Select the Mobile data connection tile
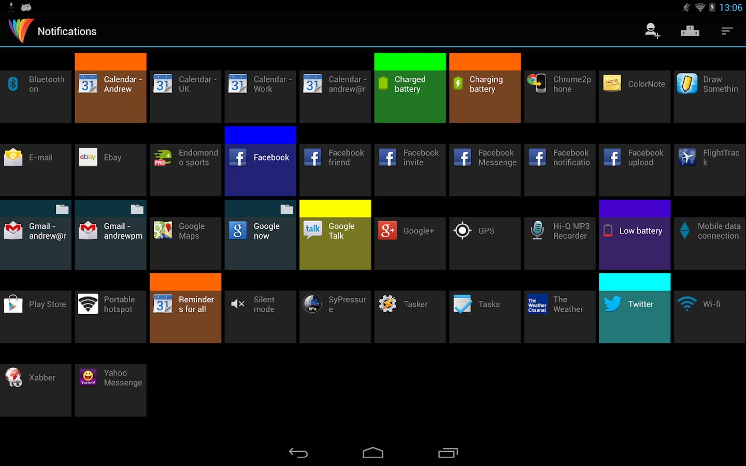This screenshot has width=746, height=466. pos(710,243)
